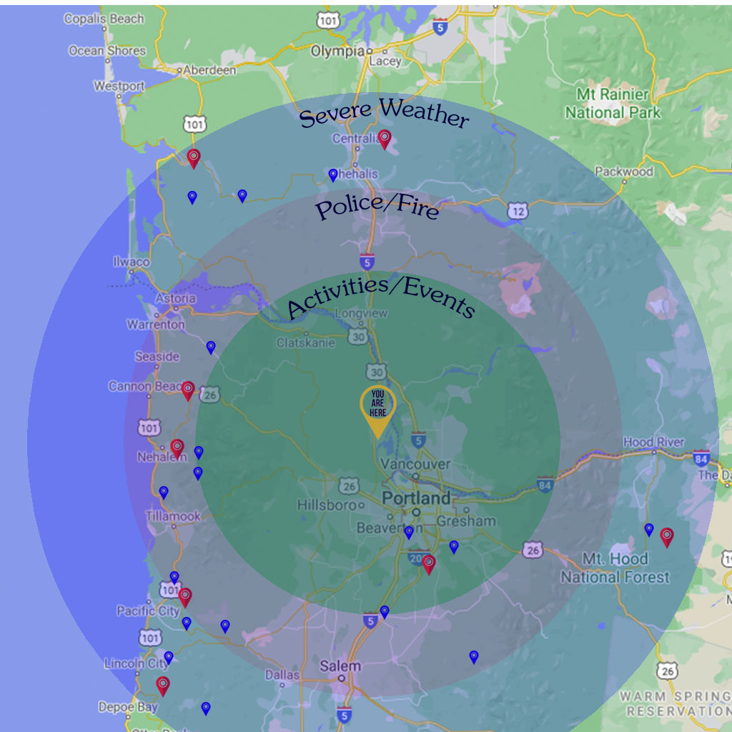Click the Pacific City label

148,611
